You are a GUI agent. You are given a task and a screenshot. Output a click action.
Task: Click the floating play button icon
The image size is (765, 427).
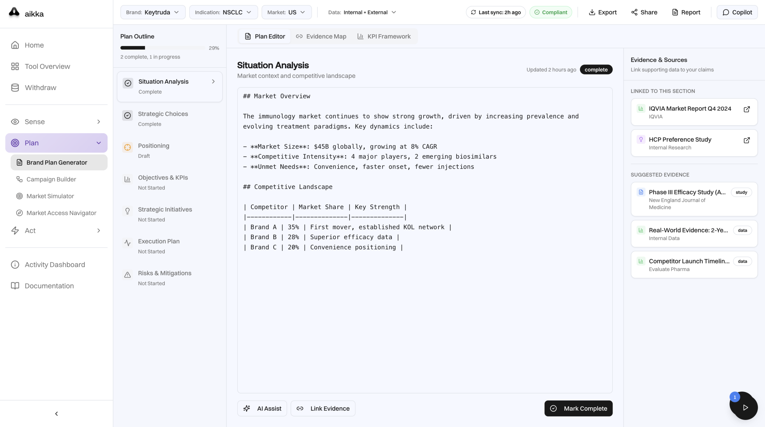745,408
